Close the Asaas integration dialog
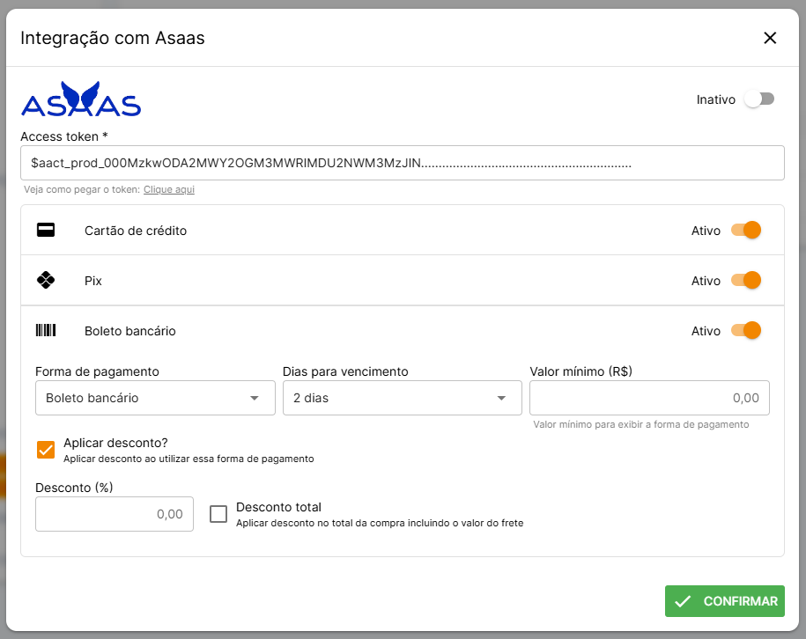 pyautogui.click(x=770, y=38)
